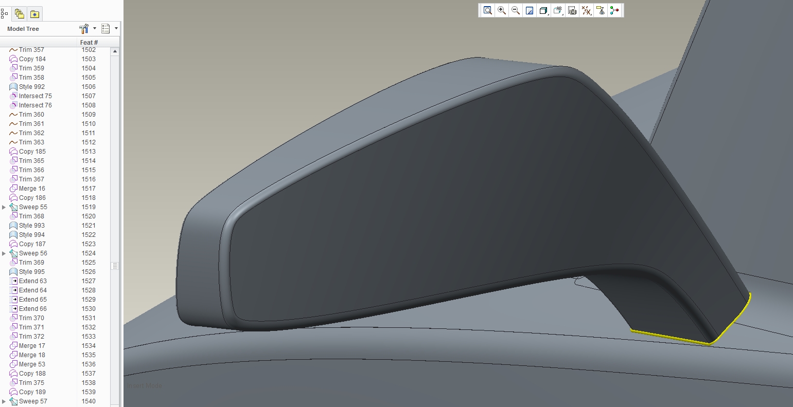The image size is (793, 407).
Task: Select the Sweep 55 feature icon
Action: click(13, 207)
